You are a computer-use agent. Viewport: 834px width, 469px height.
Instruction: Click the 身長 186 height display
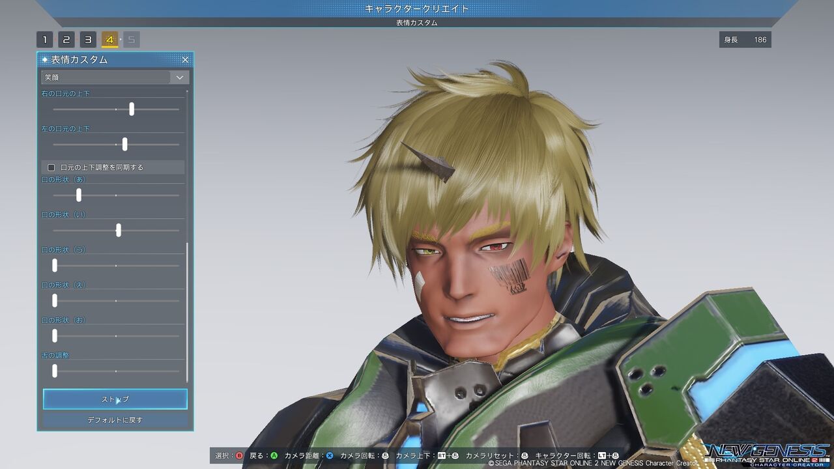pyautogui.click(x=745, y=40)
